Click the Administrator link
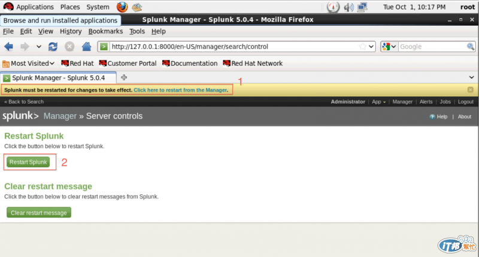 (348, 102)
